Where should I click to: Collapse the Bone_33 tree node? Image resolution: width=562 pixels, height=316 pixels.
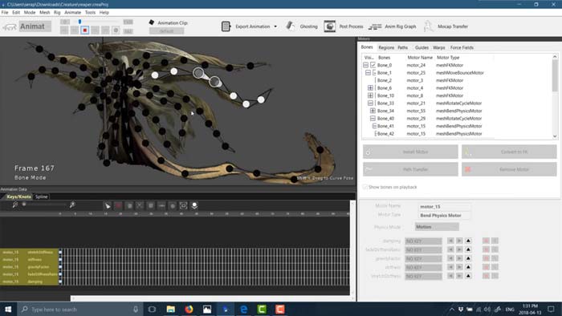point(371,103)
